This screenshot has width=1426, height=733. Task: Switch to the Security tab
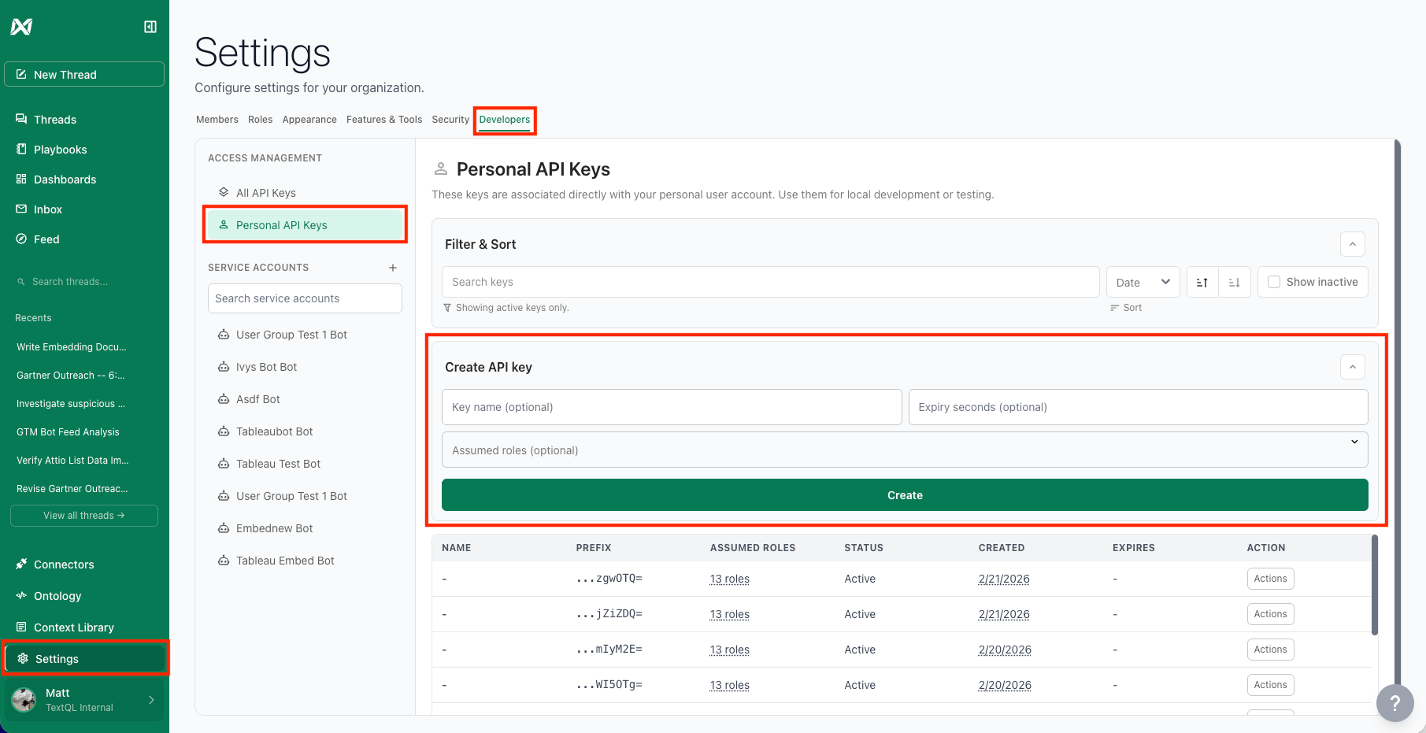click(450, 120)
